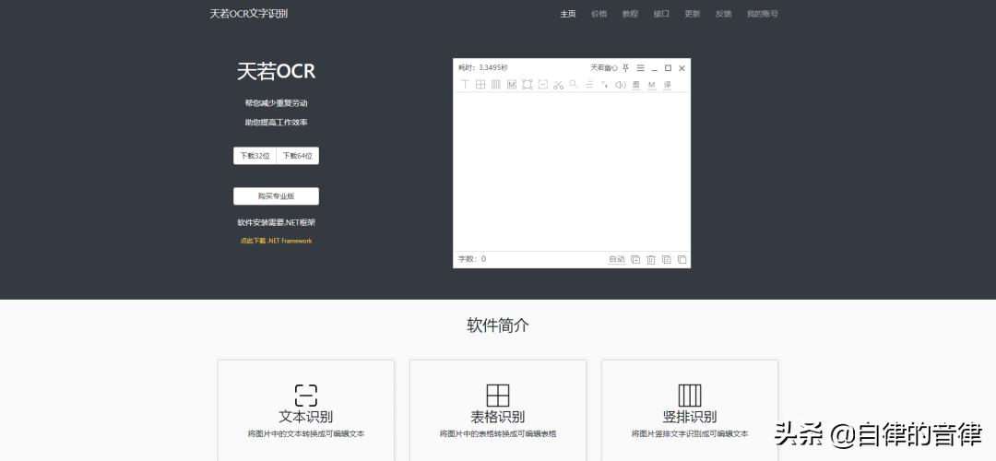Screen dimensions: 996x461
Task: Click the large 天若OCR title text
Action: pos(277,71)
